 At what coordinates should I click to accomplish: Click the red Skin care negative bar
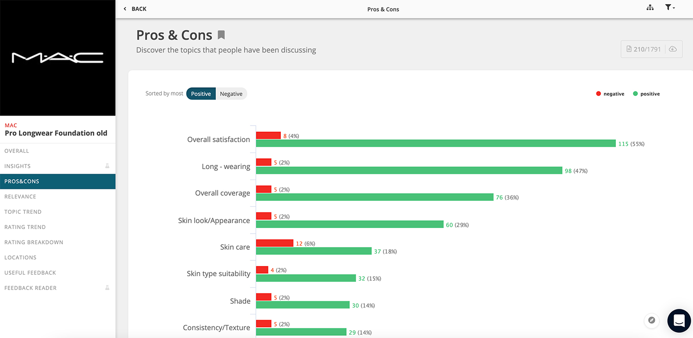click(x=274, y=243)
